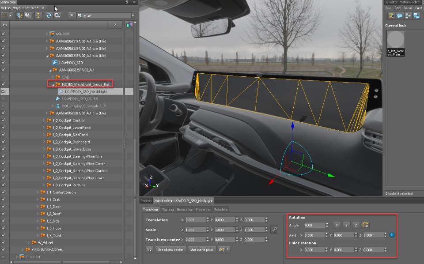Switch to the Metadata tab
Image resolution: width=424 pixels, height=264 pixels.
pyautogui.click(x=220, y=209)
